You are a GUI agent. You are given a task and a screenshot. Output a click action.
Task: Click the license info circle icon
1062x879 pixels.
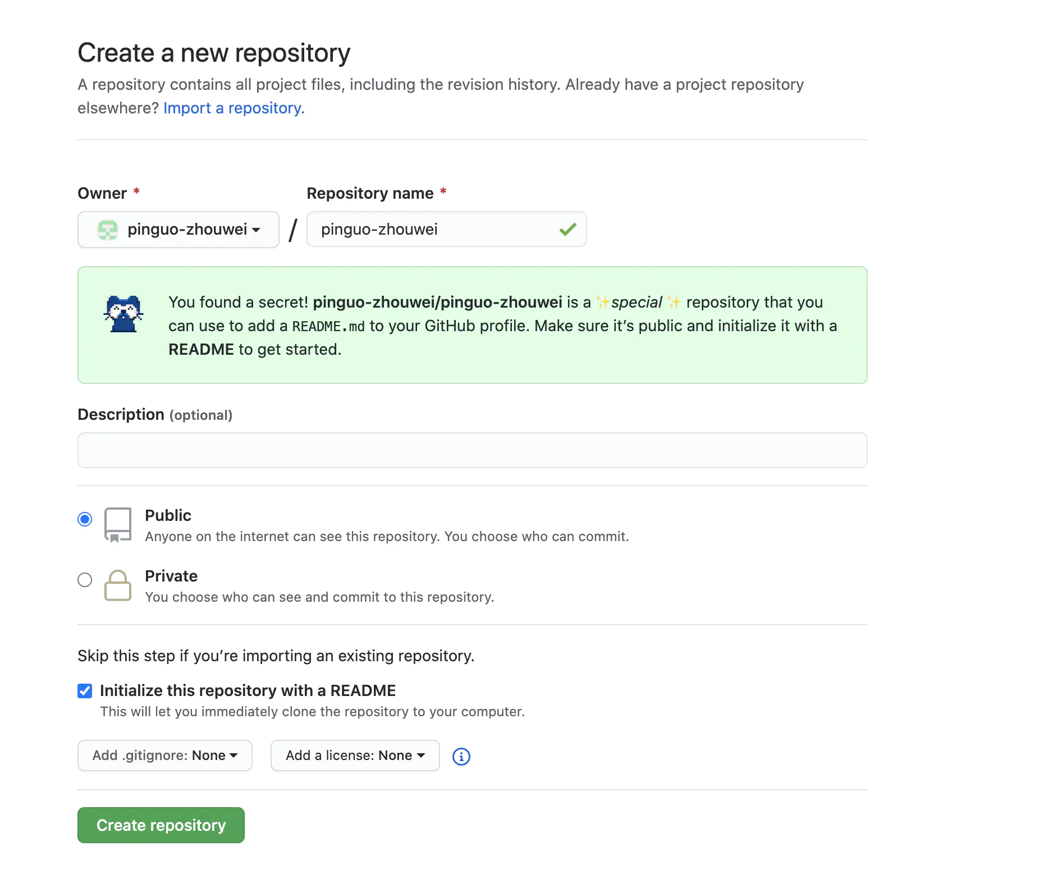coord(461,757)
